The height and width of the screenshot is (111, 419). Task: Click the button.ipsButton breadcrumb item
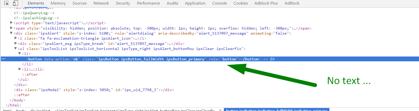pyautogui.click(x=277, y=110)
